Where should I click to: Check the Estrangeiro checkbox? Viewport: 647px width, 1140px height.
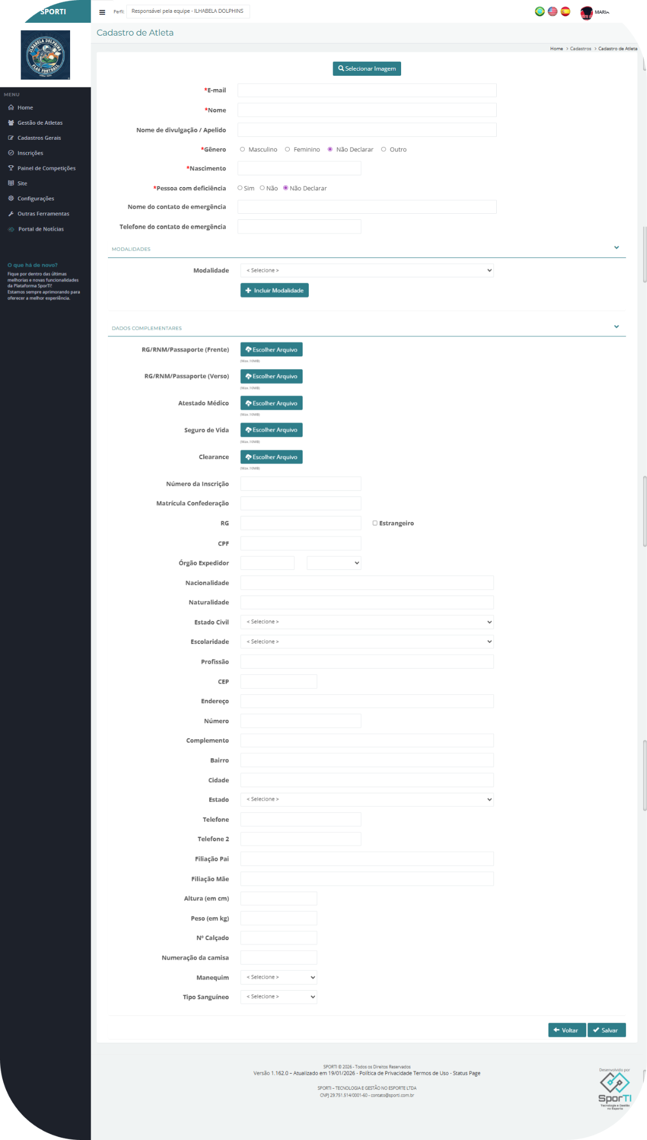tap(375, 523)
